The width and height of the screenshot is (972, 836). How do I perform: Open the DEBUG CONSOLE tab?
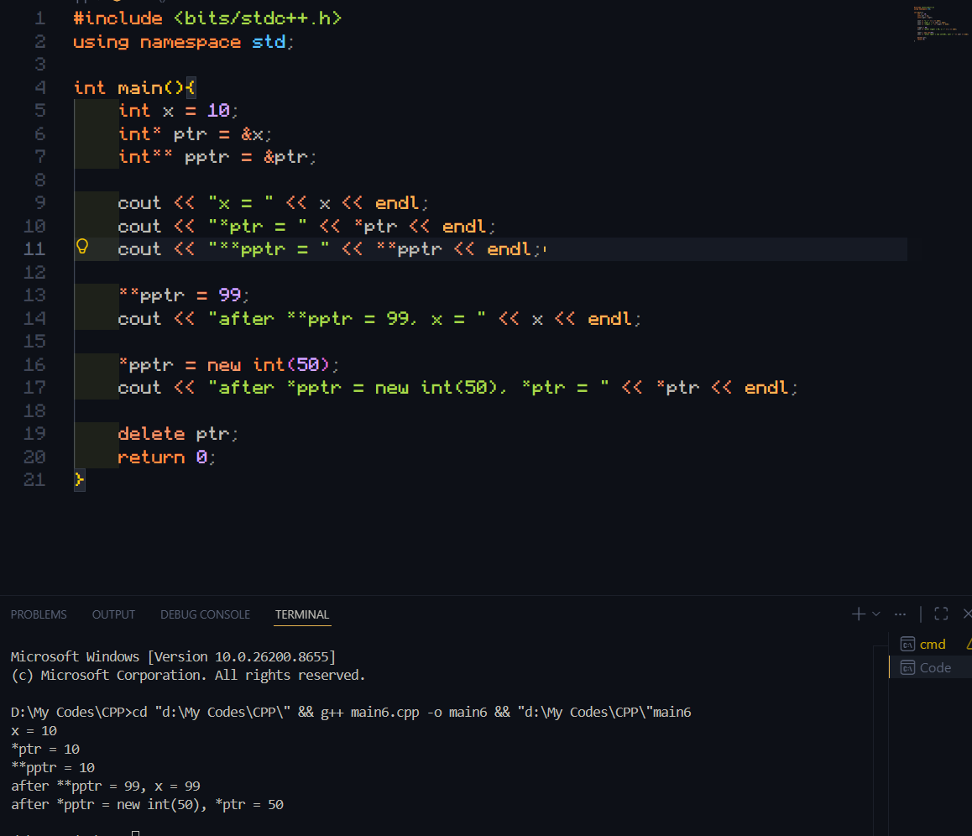pyautogui.click(x=205, y=614)
